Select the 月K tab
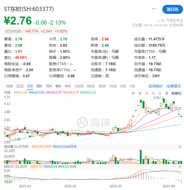 pos(49,86)
